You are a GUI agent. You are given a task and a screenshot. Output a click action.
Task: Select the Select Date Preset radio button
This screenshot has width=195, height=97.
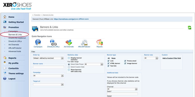(69, 64)
